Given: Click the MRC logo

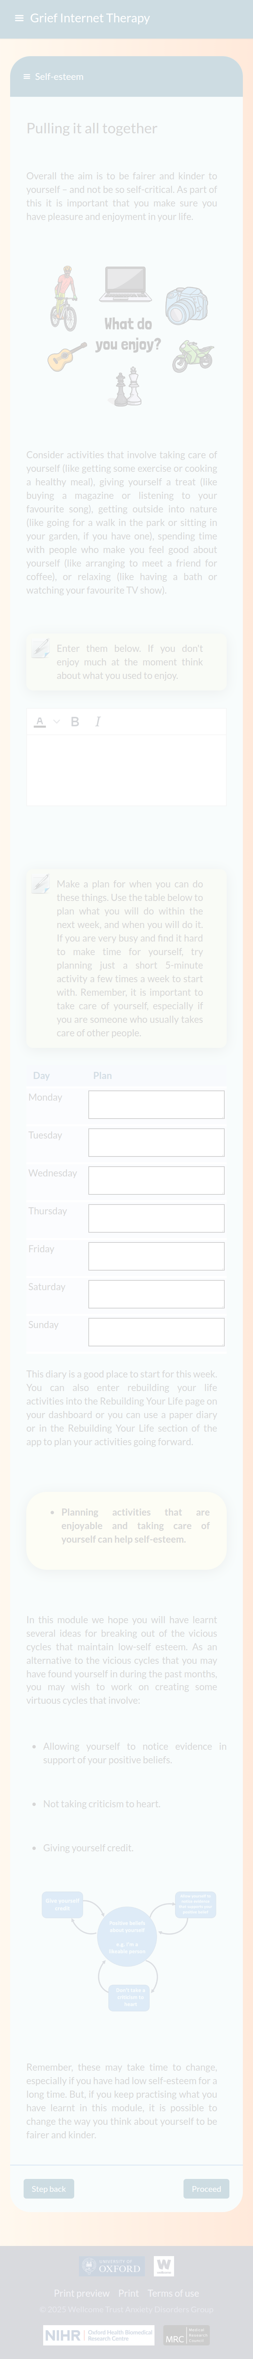Looking at the screenshot, I should point(186,2335).
